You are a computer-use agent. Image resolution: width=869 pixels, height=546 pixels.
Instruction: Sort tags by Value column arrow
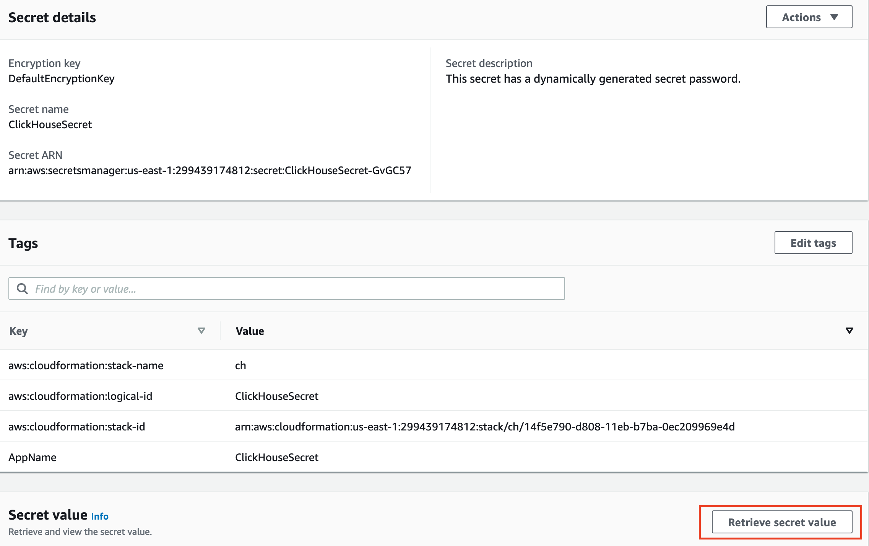pyautogui.click(x=849, y=331)
